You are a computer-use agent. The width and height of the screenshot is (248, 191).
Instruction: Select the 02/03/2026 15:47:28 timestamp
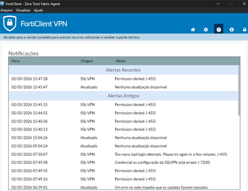point(29,79)
